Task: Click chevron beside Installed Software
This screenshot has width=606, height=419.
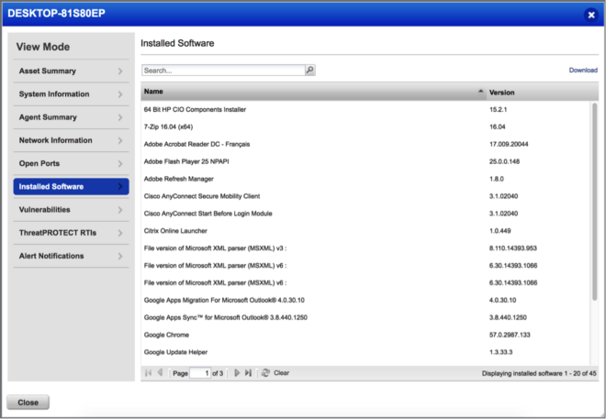Action: pos(120,187)
